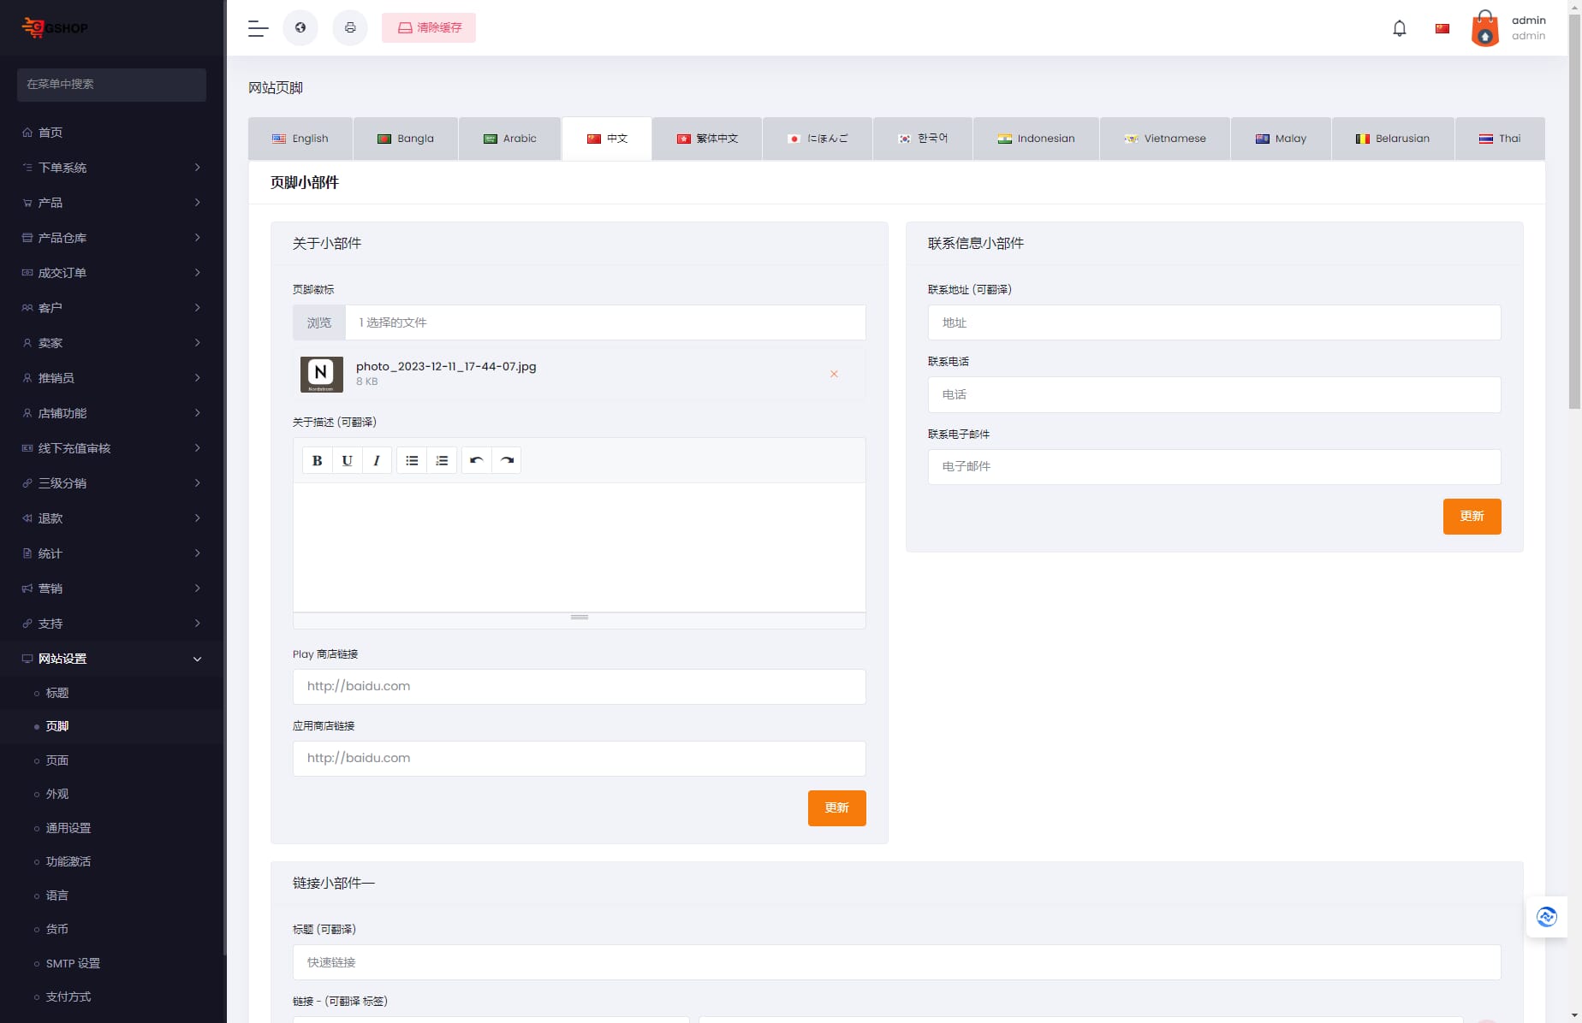Switch to the Vietnamese language tab
The height and width of the screenshot is (1023, 1582).
(1164, 139)
